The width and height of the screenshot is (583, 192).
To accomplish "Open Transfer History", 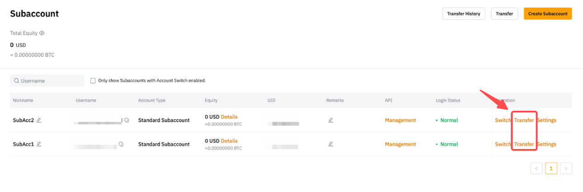I will [463, 14].
